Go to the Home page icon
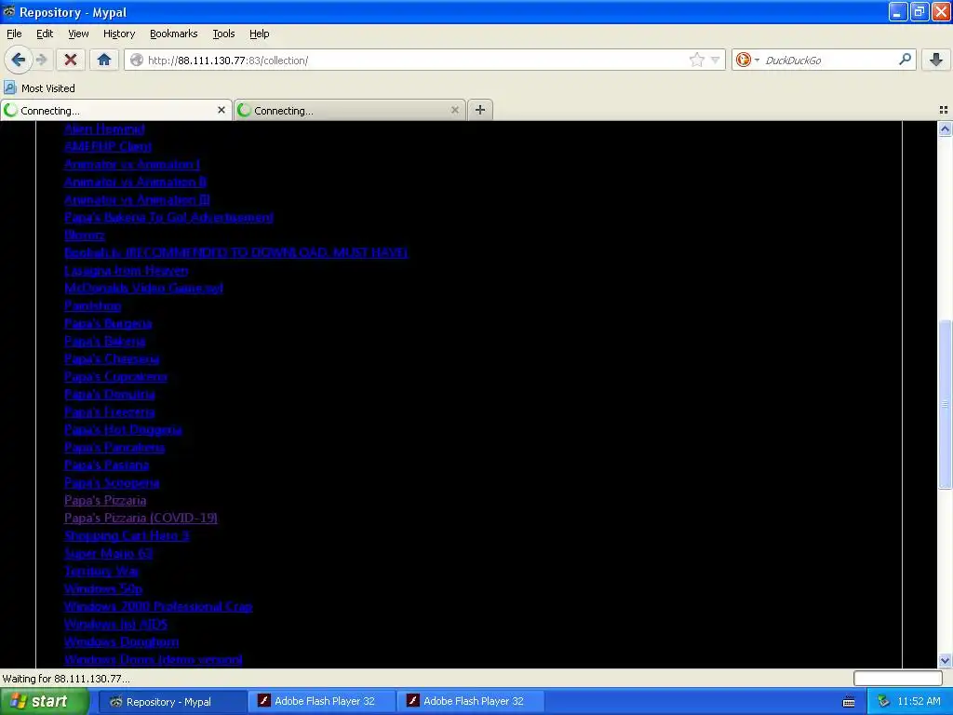 coord(104,60)
